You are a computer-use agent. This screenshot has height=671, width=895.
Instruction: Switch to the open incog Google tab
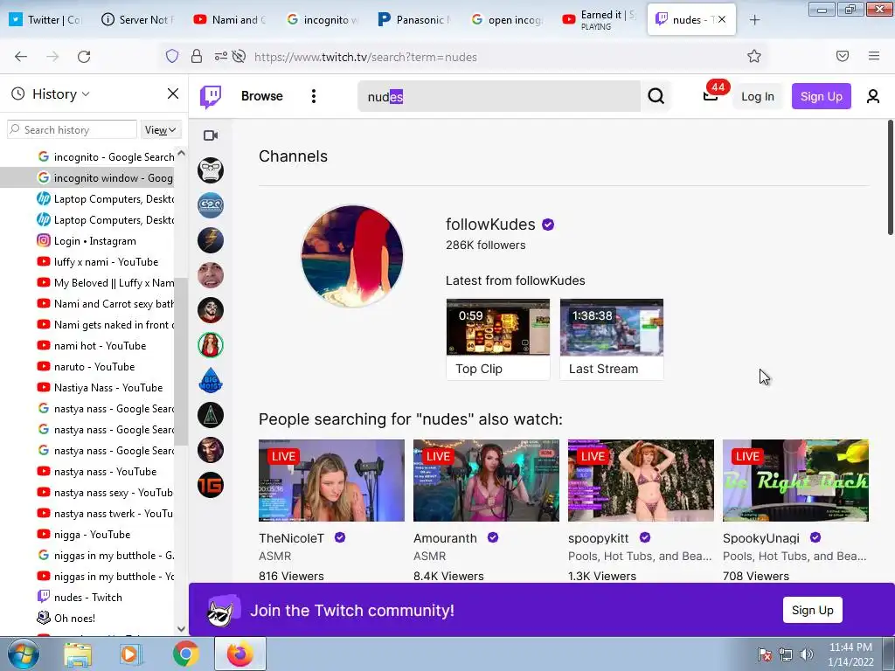pyautogui.click(x=508, y=20)
